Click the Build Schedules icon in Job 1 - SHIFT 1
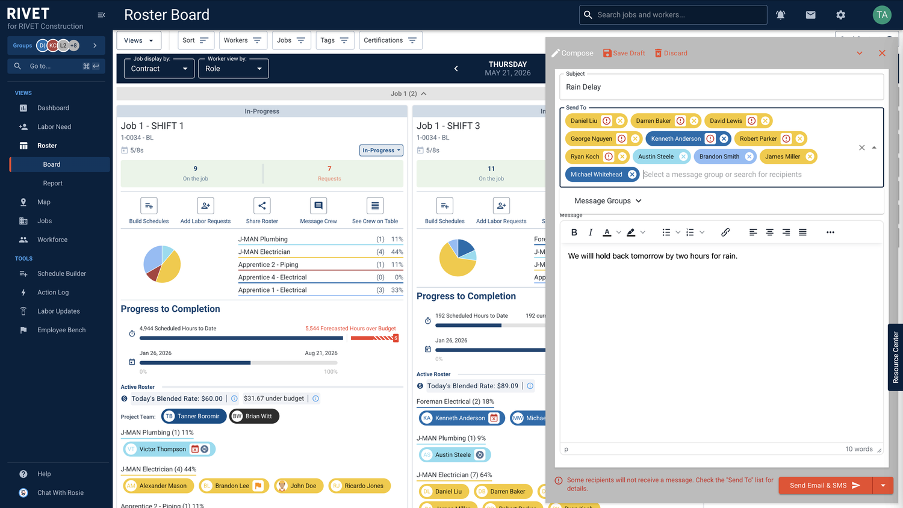The image size is (903, 508). point(149,206)
